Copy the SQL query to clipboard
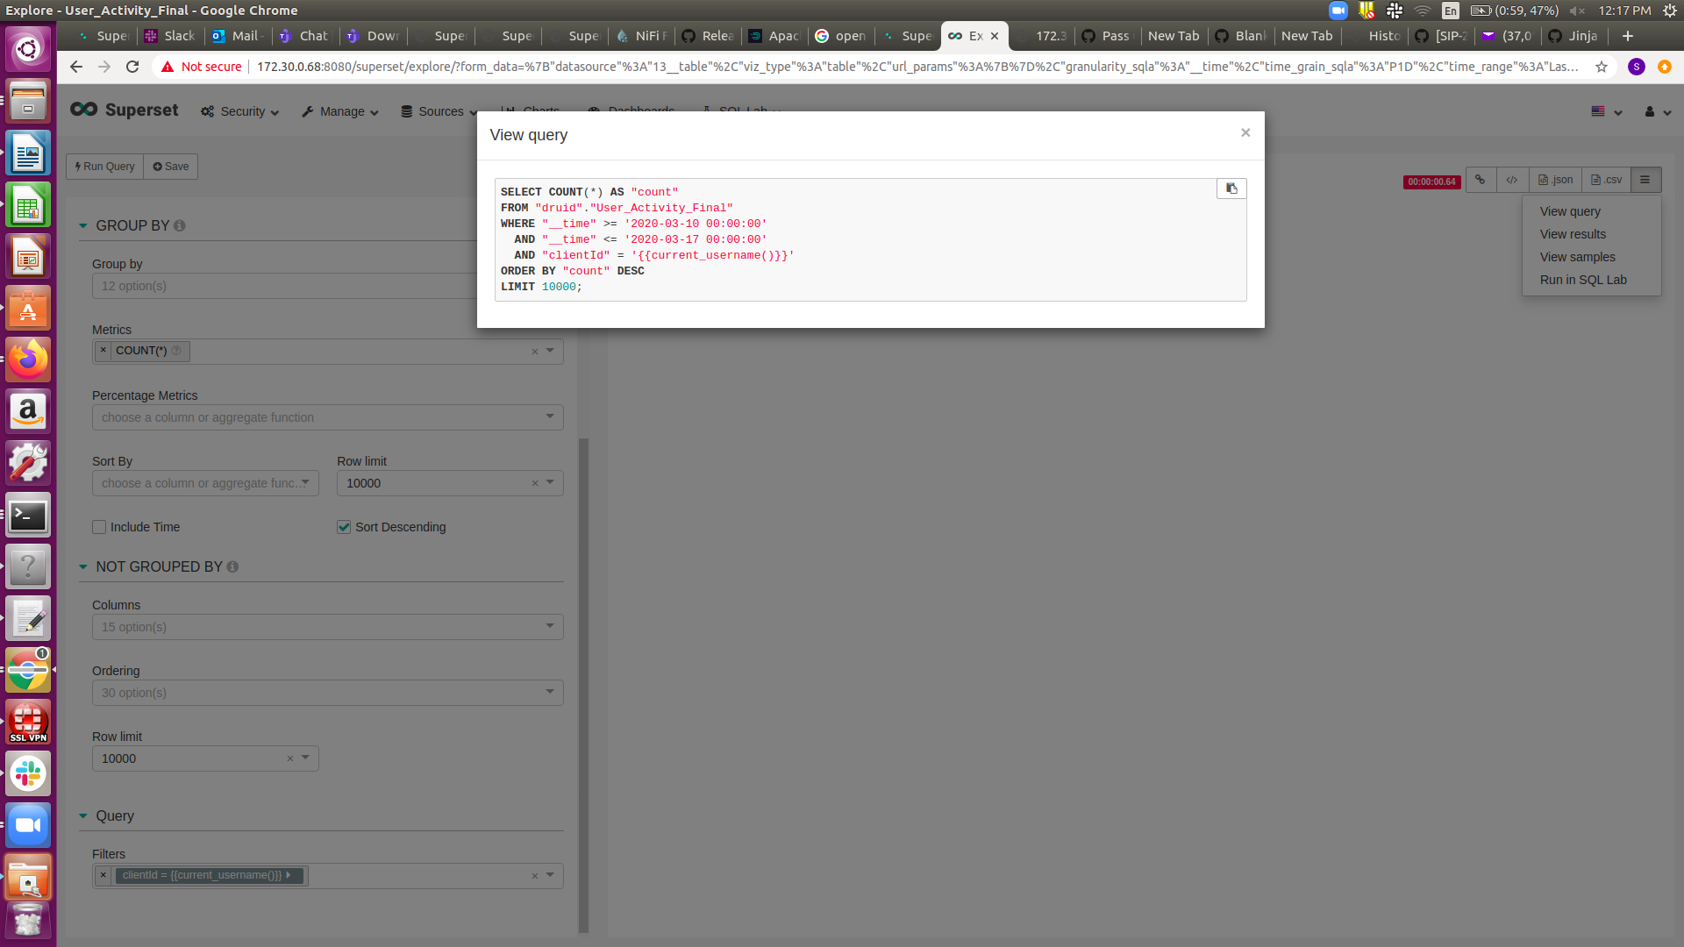 pos(1231,189)
